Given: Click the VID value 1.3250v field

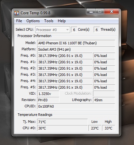Looking at the screenshot, I should coord(48,94).
